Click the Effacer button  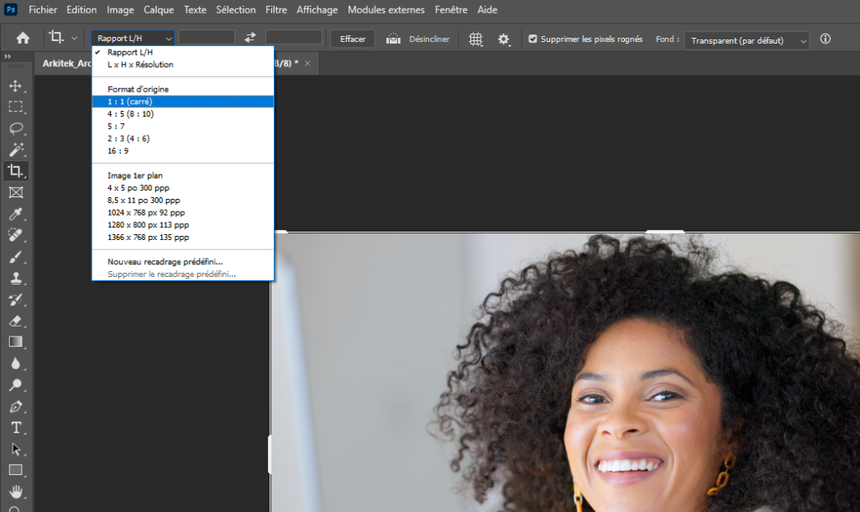tap(353, 39)
